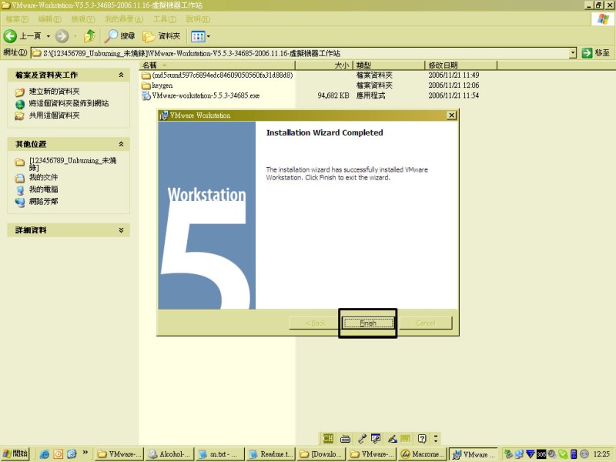Select the VMware-workstation-5.5.3-34685.exe file
Screen dimensions: 616x462
click(201, 95)
